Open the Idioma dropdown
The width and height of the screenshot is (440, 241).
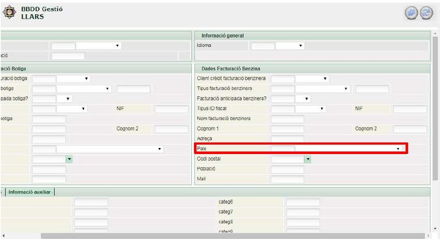click(x=289, y=46)
